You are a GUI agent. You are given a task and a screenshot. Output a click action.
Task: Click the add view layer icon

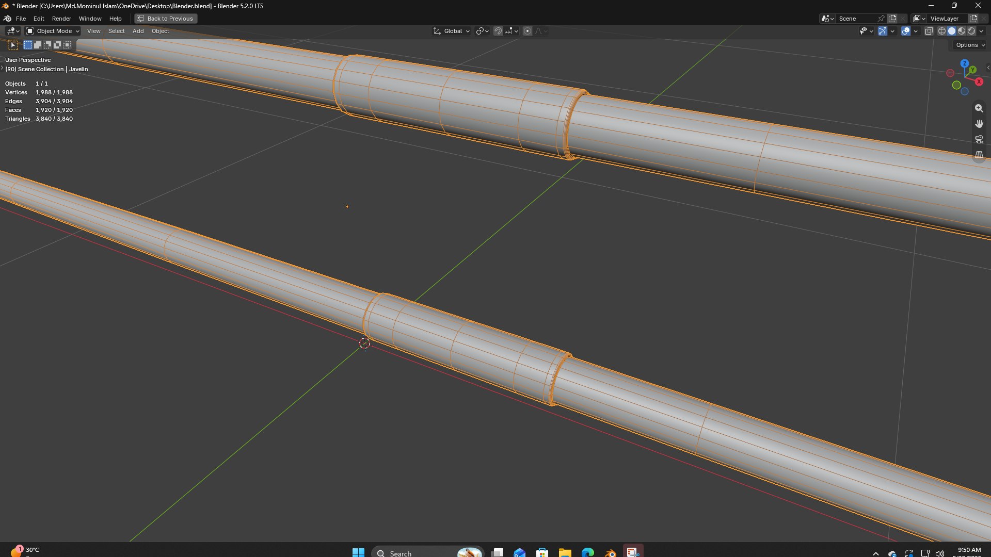click(973, 19)
